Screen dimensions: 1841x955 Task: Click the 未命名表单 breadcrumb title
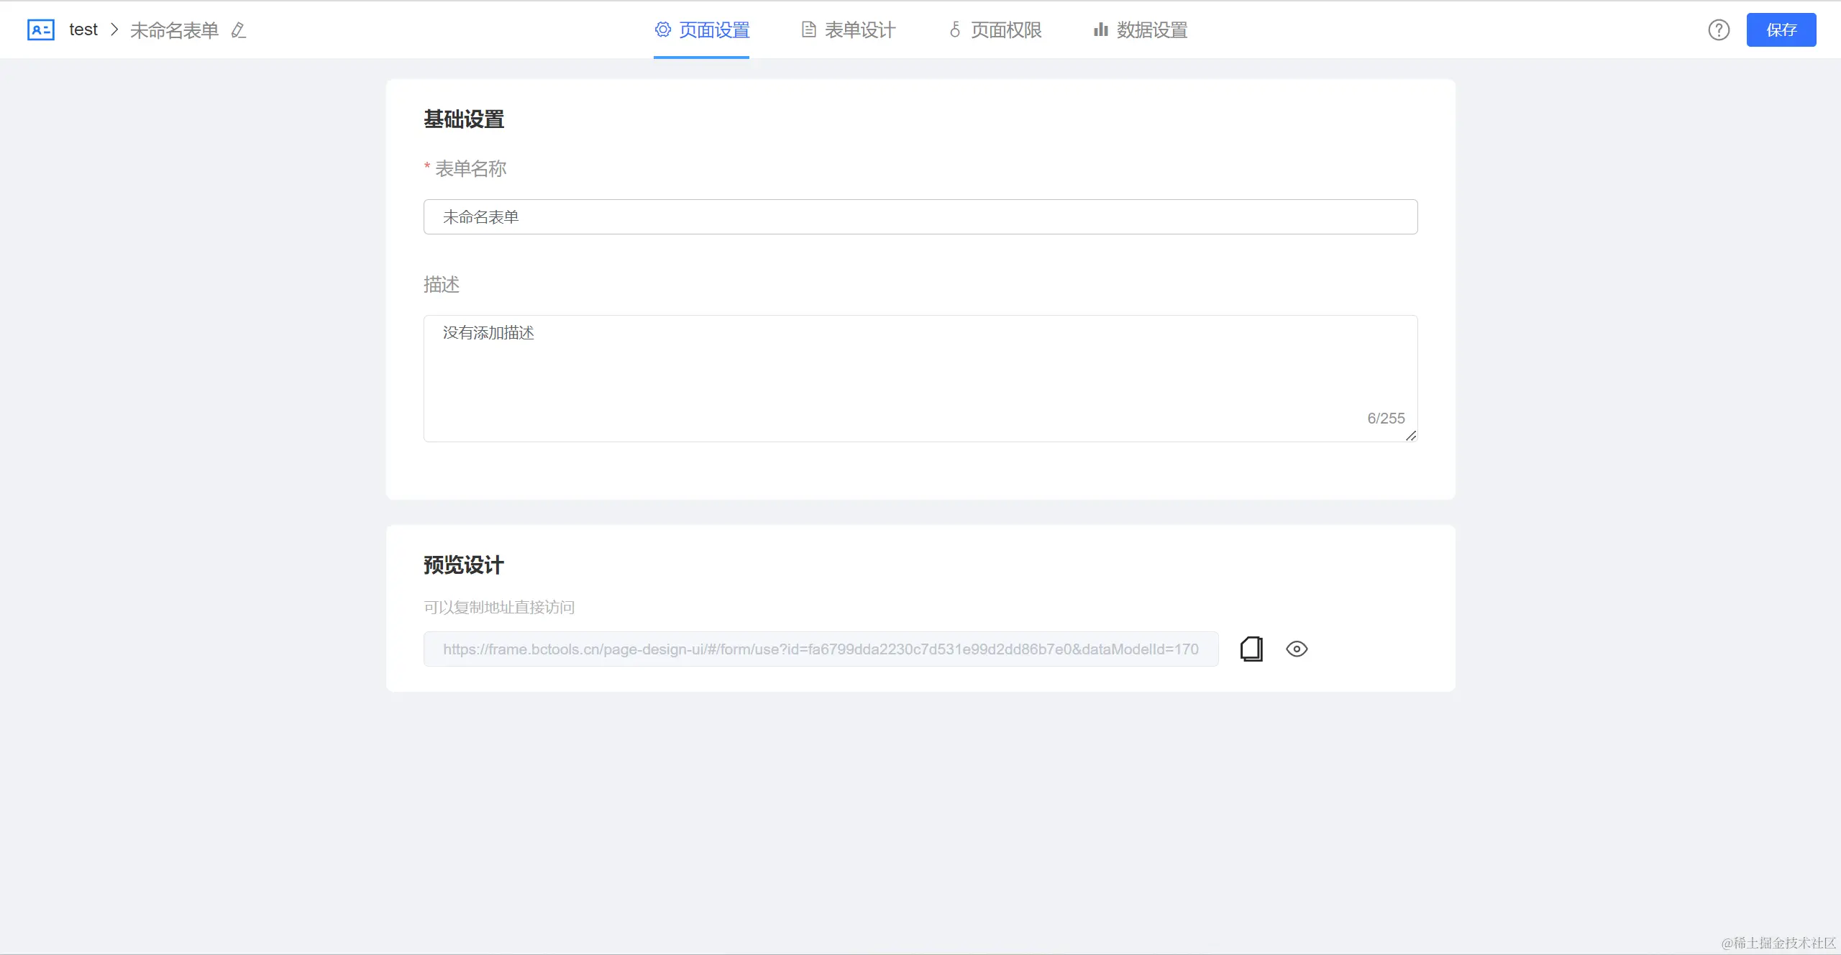[x=174, y=30]
